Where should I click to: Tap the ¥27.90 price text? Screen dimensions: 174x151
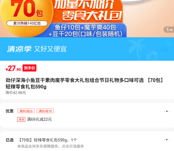(13, 68)
